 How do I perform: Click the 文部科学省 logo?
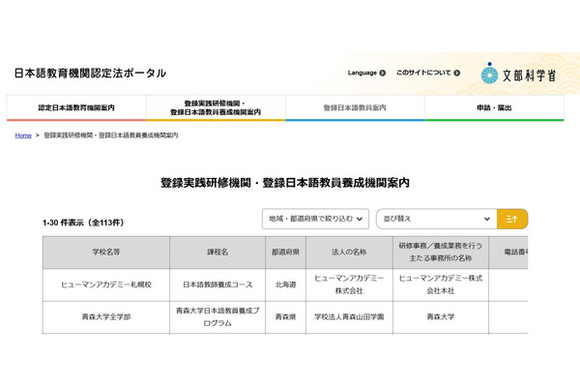(x=518, y=74)
